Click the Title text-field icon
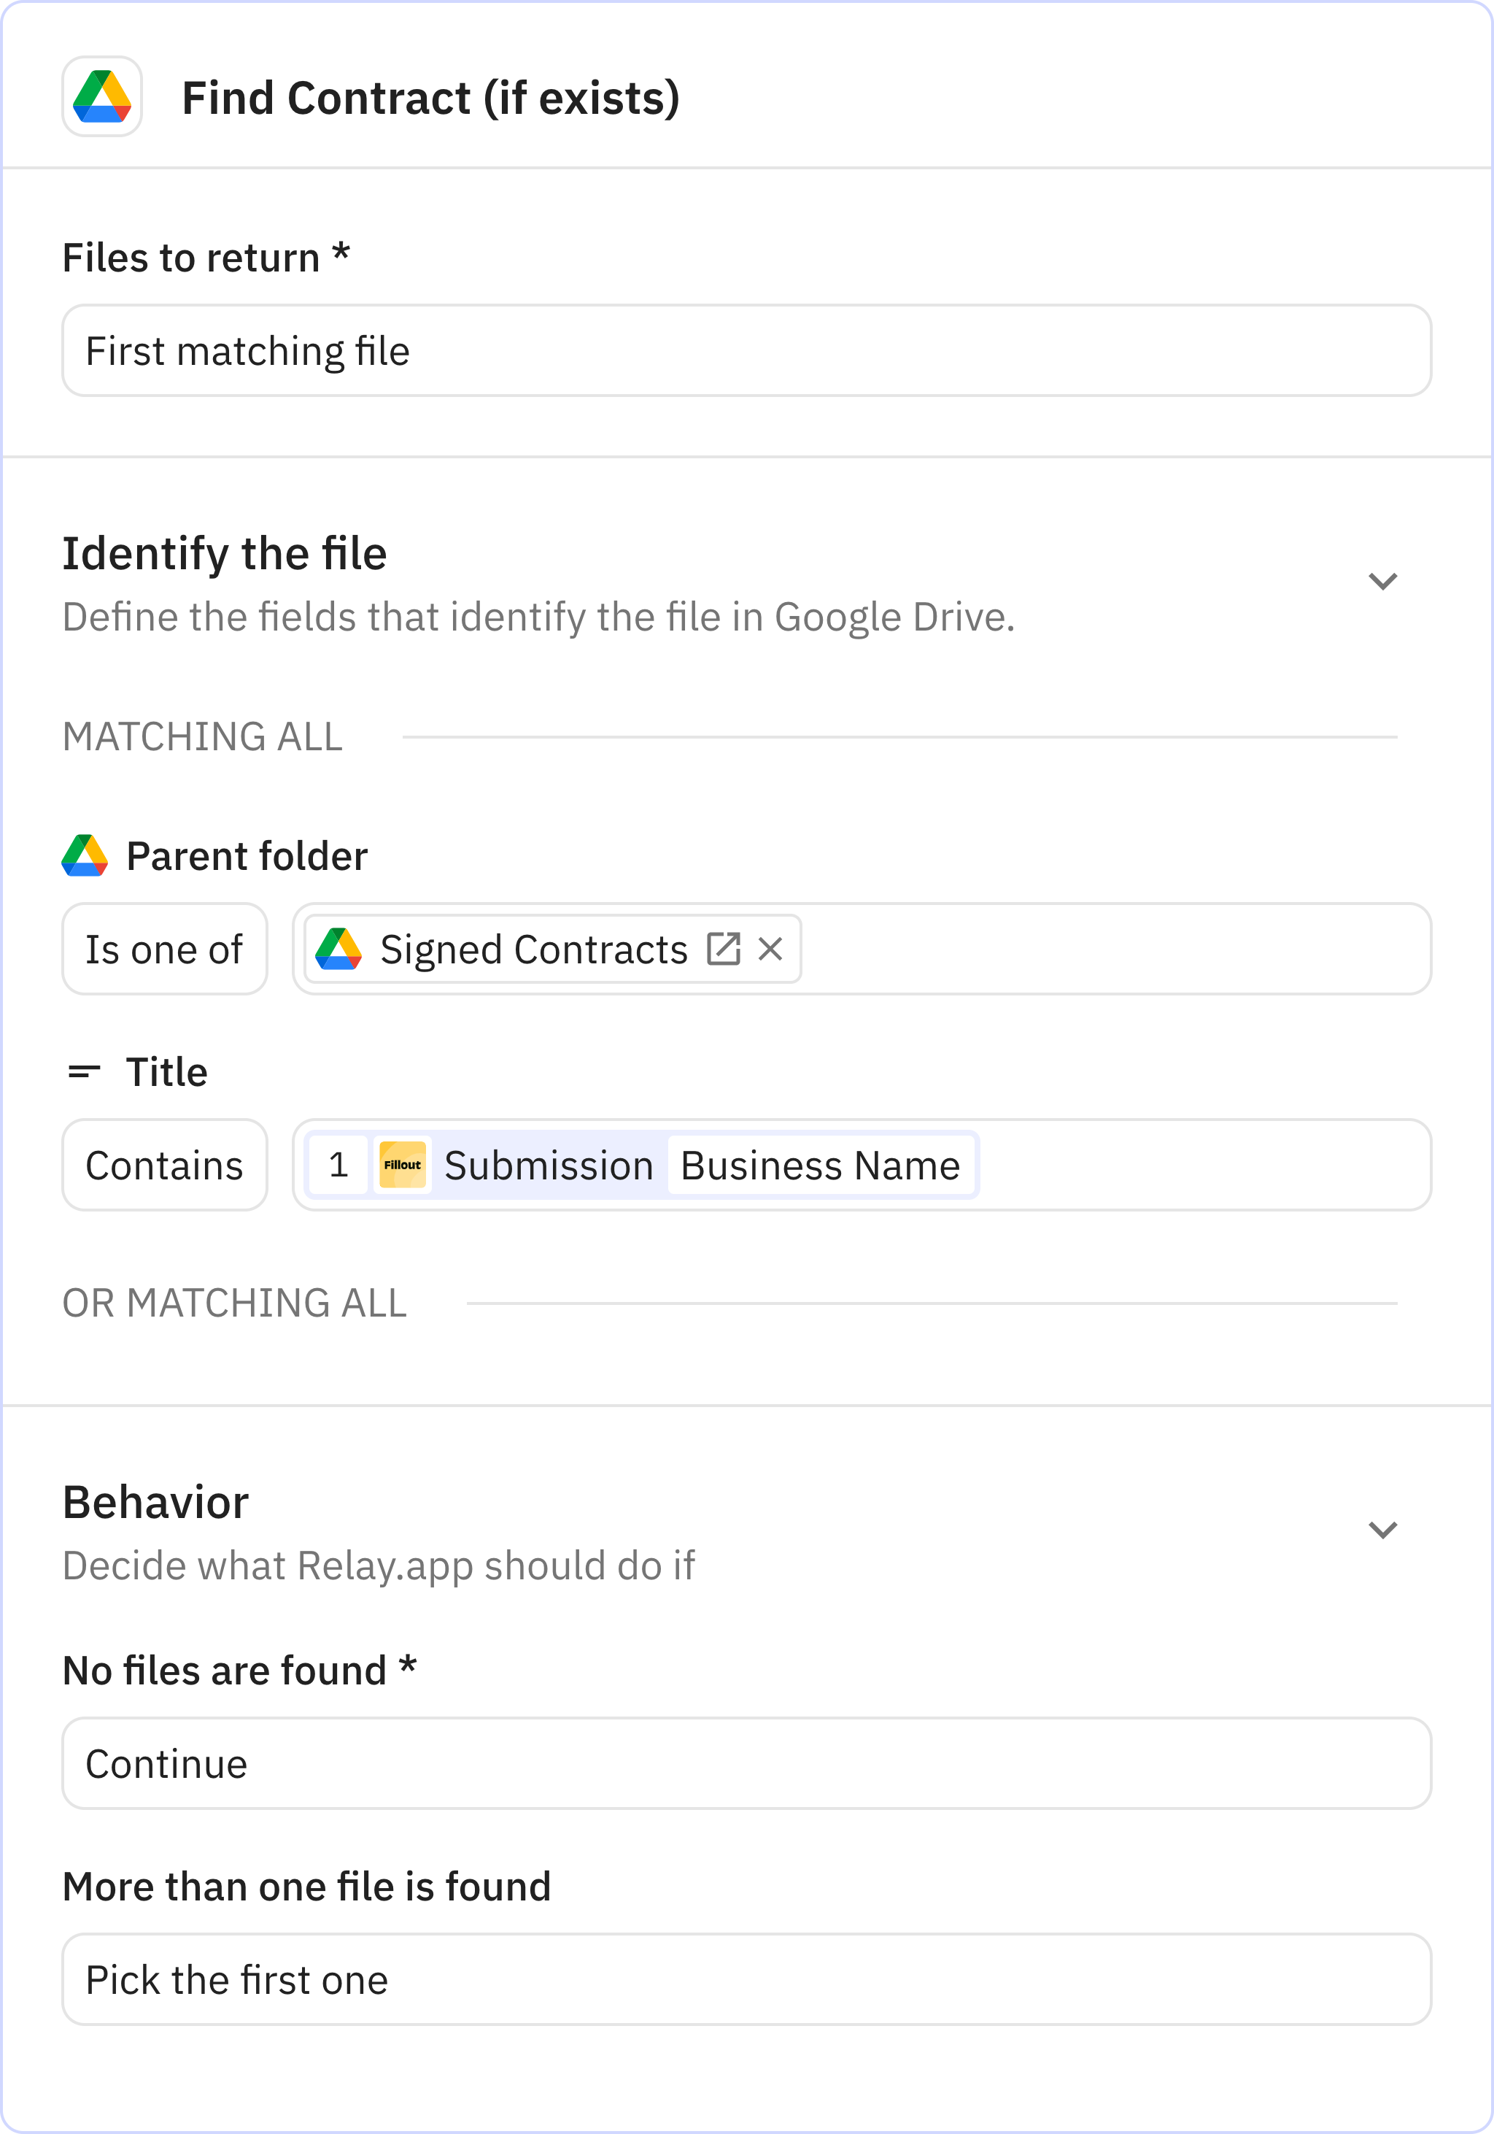Image resolution: width=1494 pixels, height=2134 pixels. (85, 1071)
